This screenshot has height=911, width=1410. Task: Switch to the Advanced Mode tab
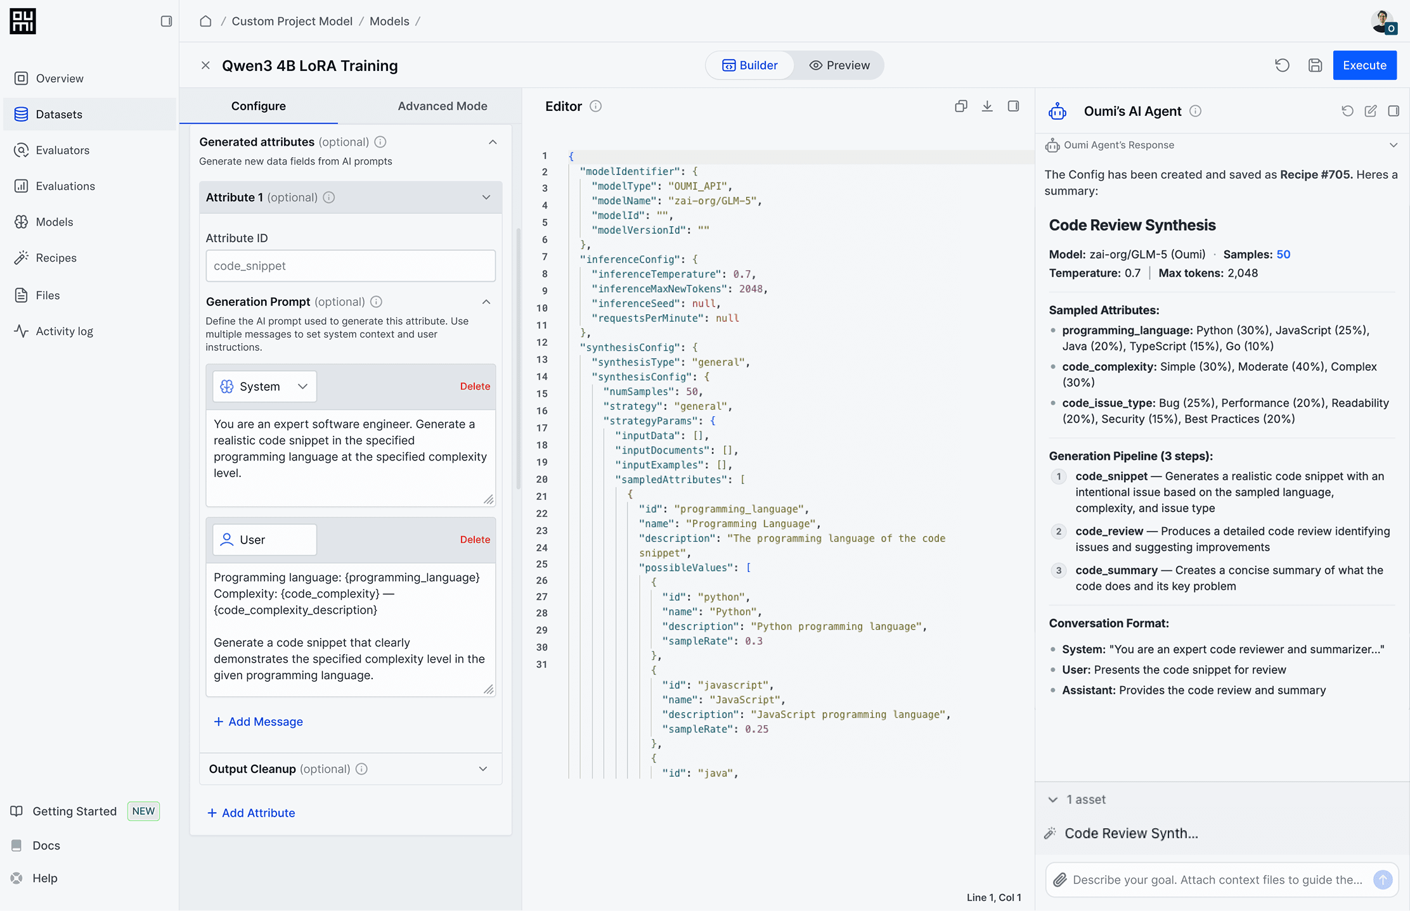442,106
